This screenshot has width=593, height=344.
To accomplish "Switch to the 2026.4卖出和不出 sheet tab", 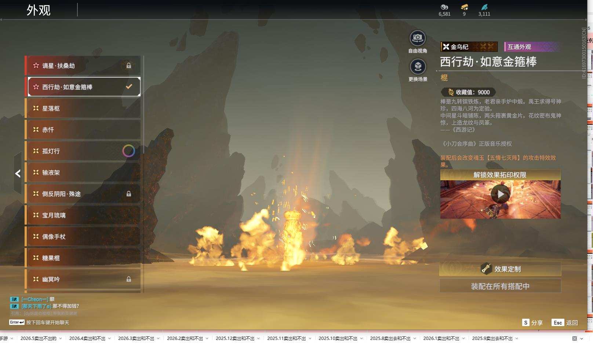I will (x=87, y=339).
